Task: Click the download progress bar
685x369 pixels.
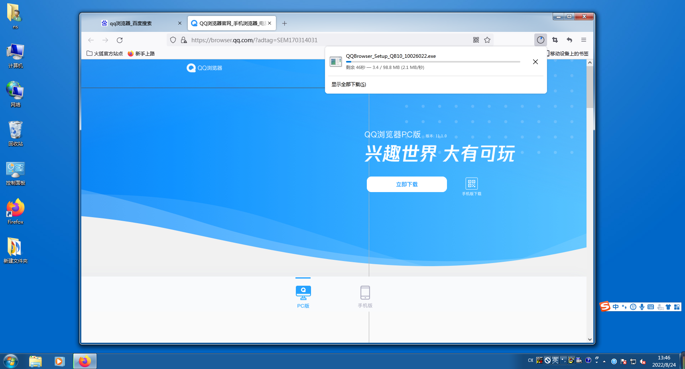Action: point(433,62)
